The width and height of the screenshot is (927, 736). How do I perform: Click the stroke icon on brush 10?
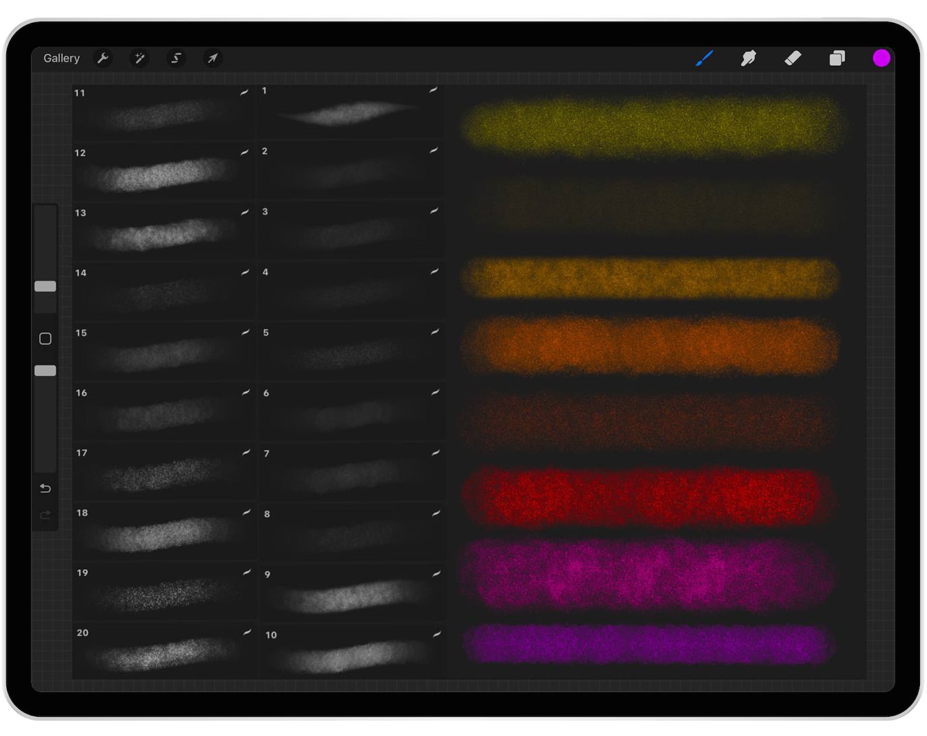point(437,634)
